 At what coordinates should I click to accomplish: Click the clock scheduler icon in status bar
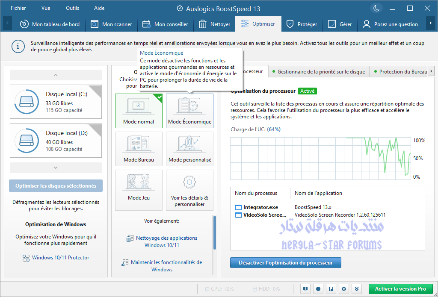click(x=318, y=288)
